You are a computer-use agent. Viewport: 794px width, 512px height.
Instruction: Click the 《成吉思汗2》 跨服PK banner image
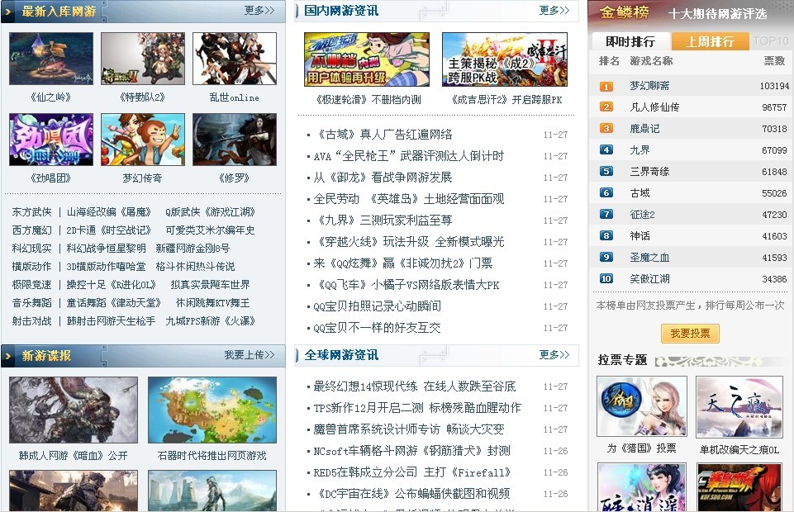[x=505, y=59]
